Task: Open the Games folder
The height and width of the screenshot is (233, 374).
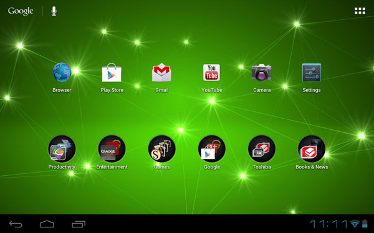Action: click(x=161, y=149)
